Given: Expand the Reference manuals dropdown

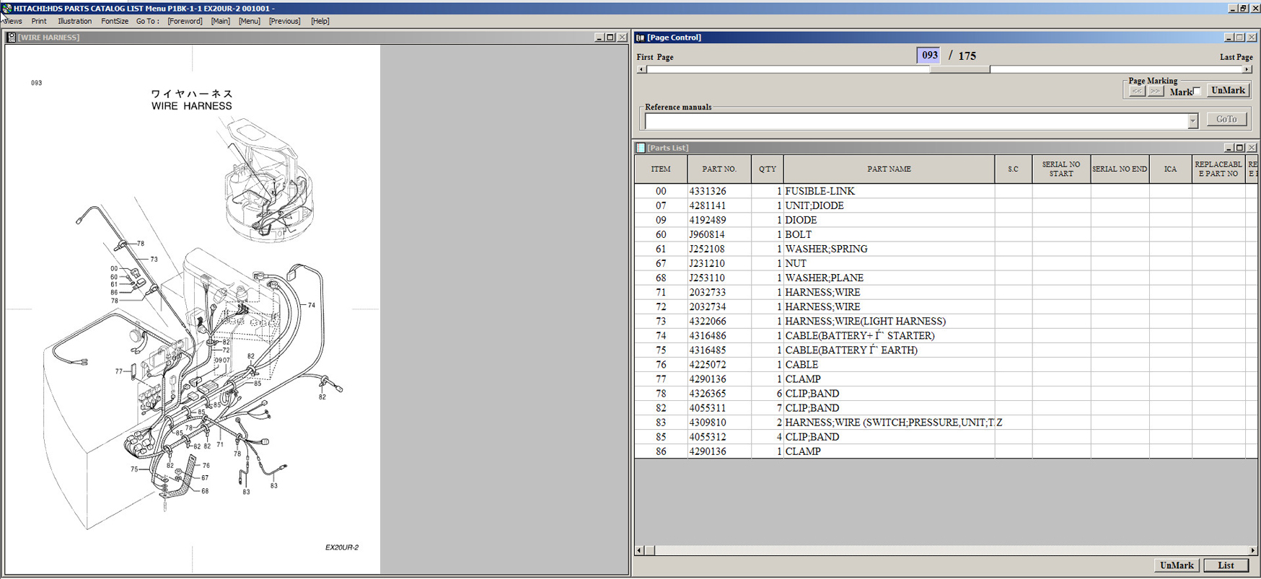Looking at the screenshot, I should (x=1192, y=121).
